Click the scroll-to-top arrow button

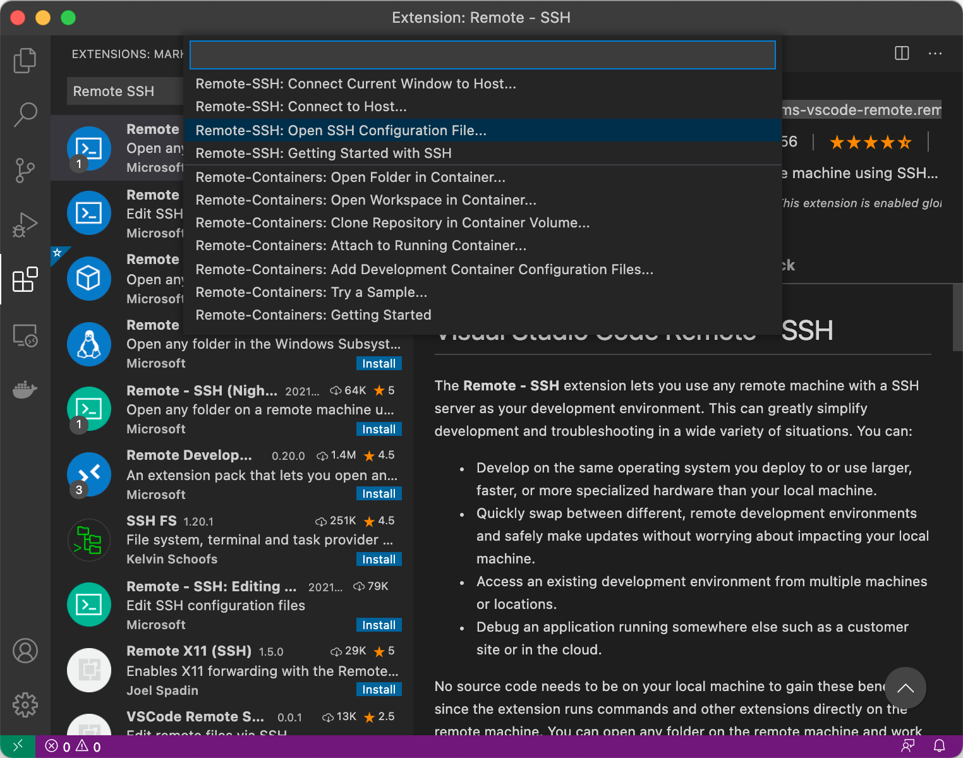(x=905, y=688)
